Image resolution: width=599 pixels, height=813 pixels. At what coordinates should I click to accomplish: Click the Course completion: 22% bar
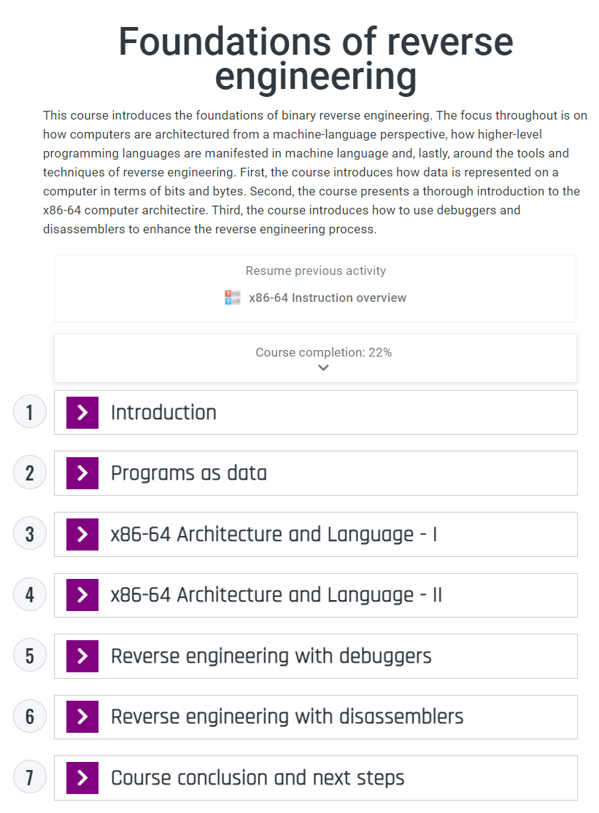(x=323, y=353)
